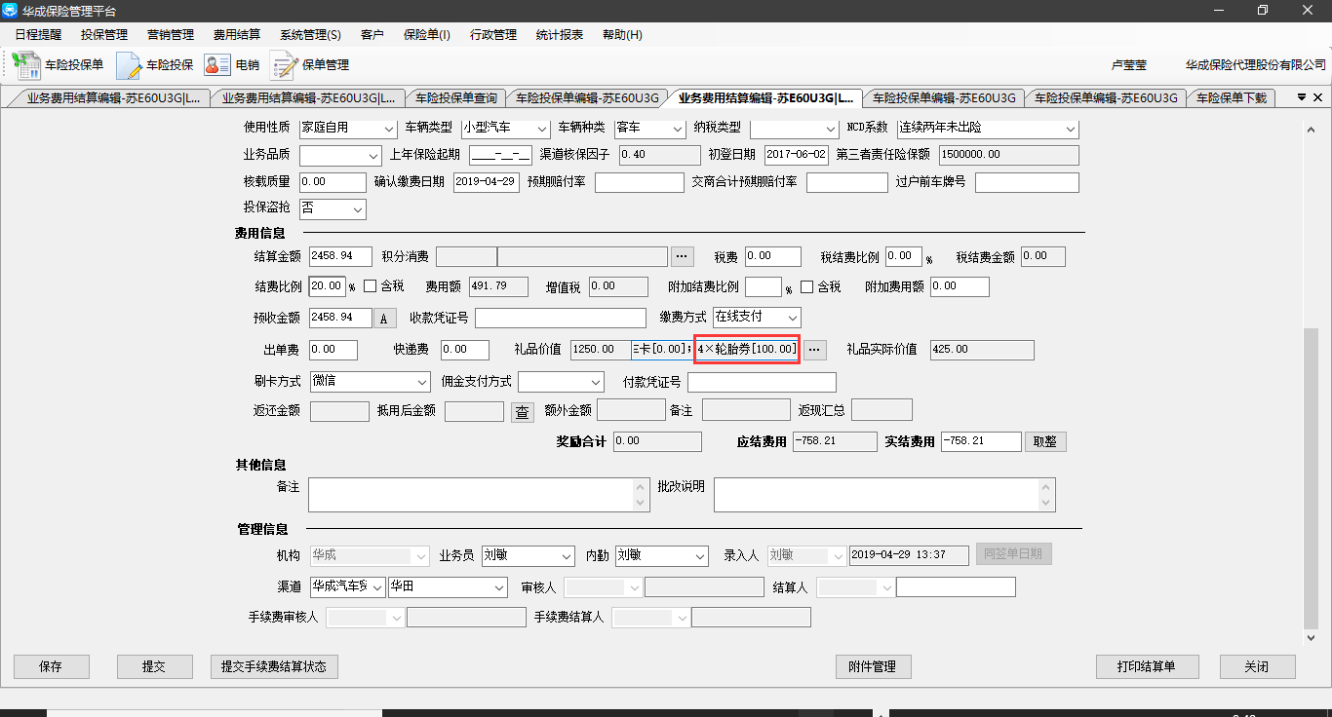1332x717 pixels.
Task: Open 保单管理 toolbar icon
Action: 310,65
